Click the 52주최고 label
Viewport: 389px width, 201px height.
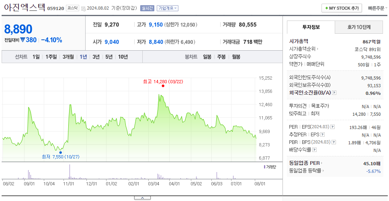coord(298,114)
